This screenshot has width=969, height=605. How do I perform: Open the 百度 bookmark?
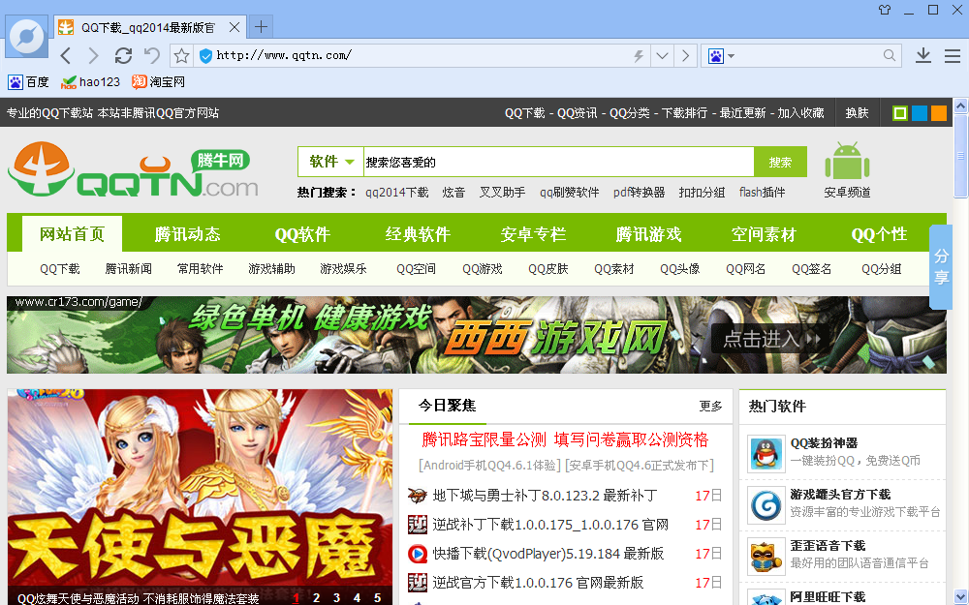[x=28, y=82]
